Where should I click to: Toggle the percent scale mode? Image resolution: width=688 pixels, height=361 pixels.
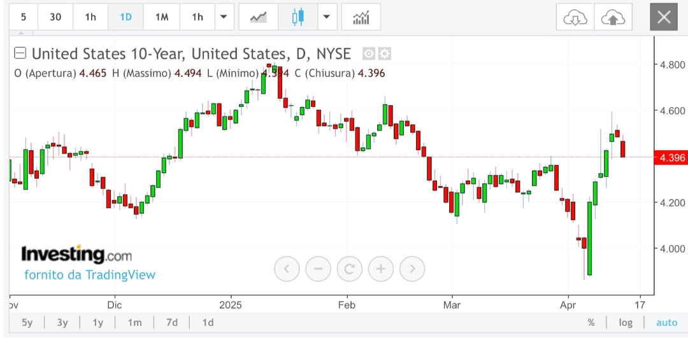591,323
